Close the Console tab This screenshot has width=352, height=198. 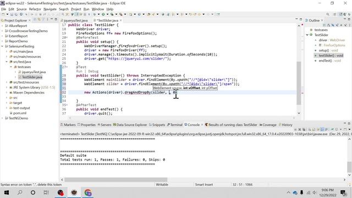202,125
